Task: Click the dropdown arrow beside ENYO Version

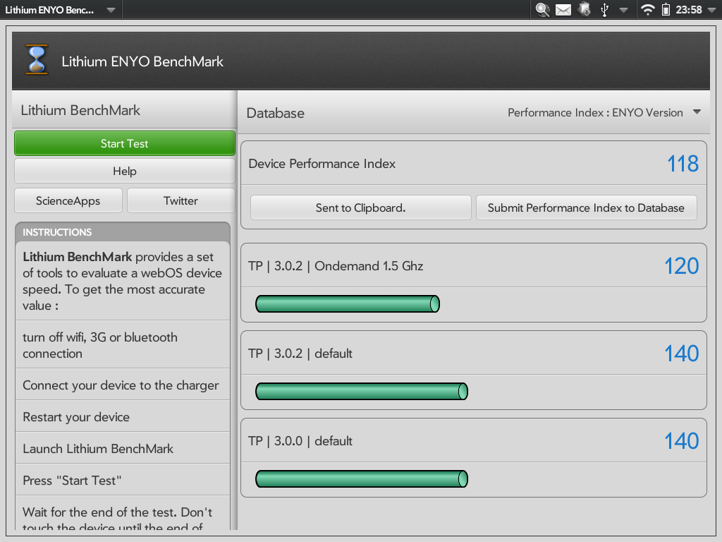Action: (697, 112)
